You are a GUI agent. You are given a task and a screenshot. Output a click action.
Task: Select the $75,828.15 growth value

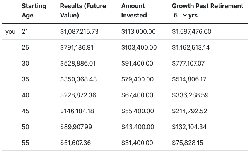[188, 143]
